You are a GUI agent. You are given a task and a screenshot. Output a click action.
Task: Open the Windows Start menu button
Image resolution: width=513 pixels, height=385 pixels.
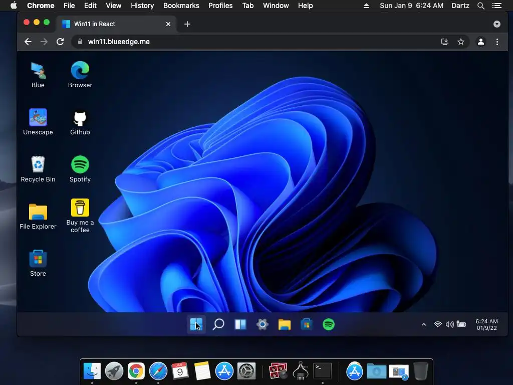click(196, 324)
